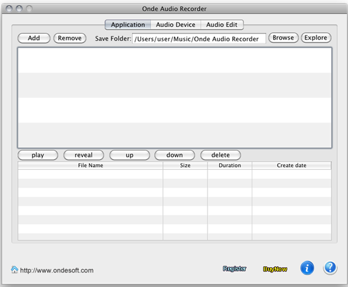Browse for a save folder
348x287 pixels.
tap(283, 38)
